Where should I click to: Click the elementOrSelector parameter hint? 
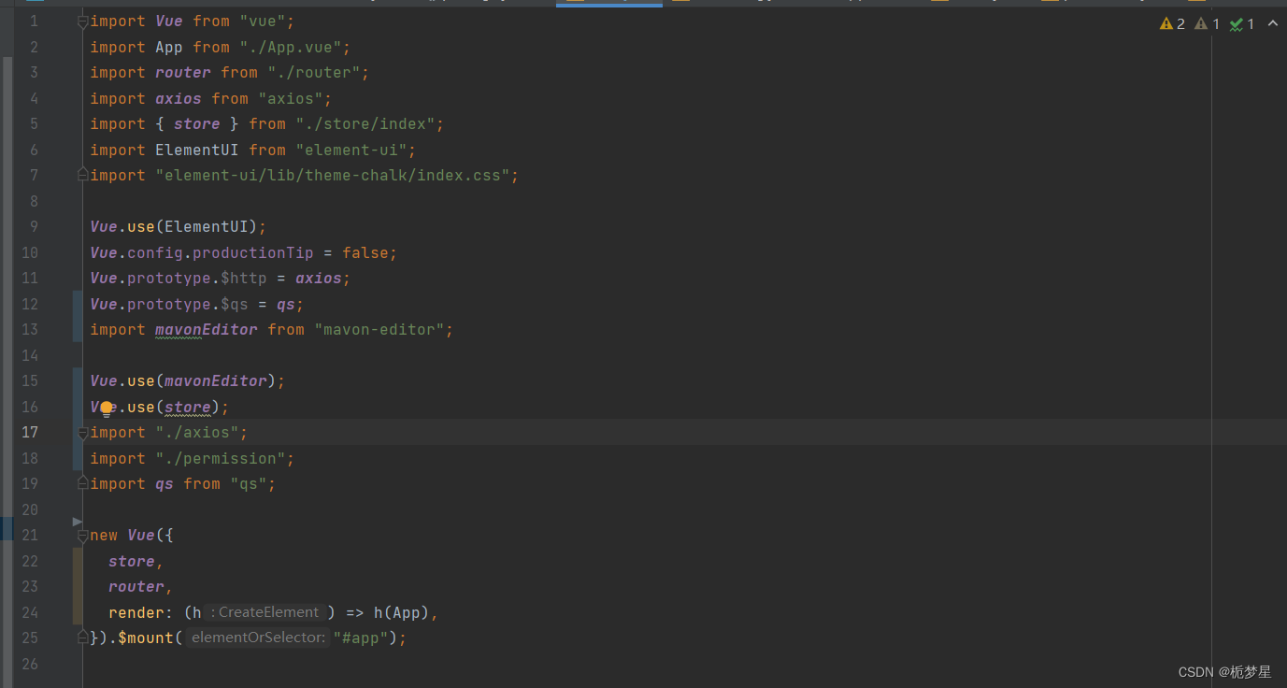[x=259, y=638]
